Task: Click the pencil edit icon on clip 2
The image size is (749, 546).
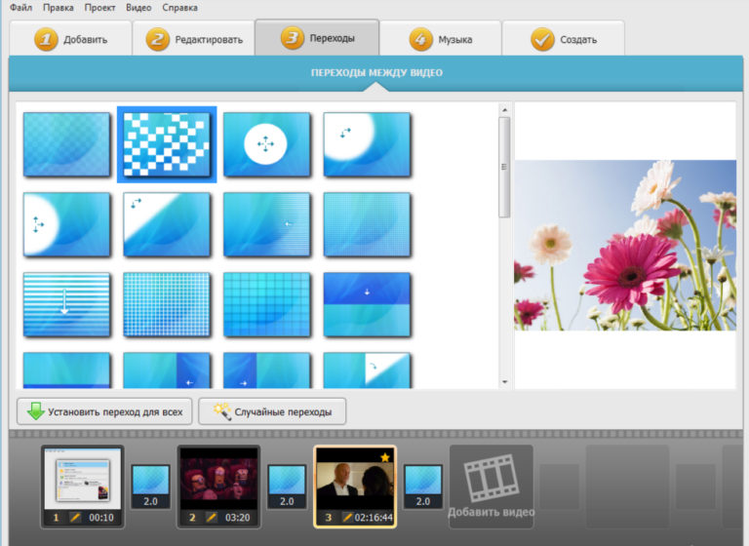Action: tap(211, 518)
